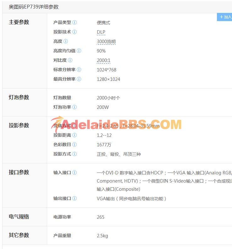
Task: Open the help icon beside 投影方式
Action: 75,154
